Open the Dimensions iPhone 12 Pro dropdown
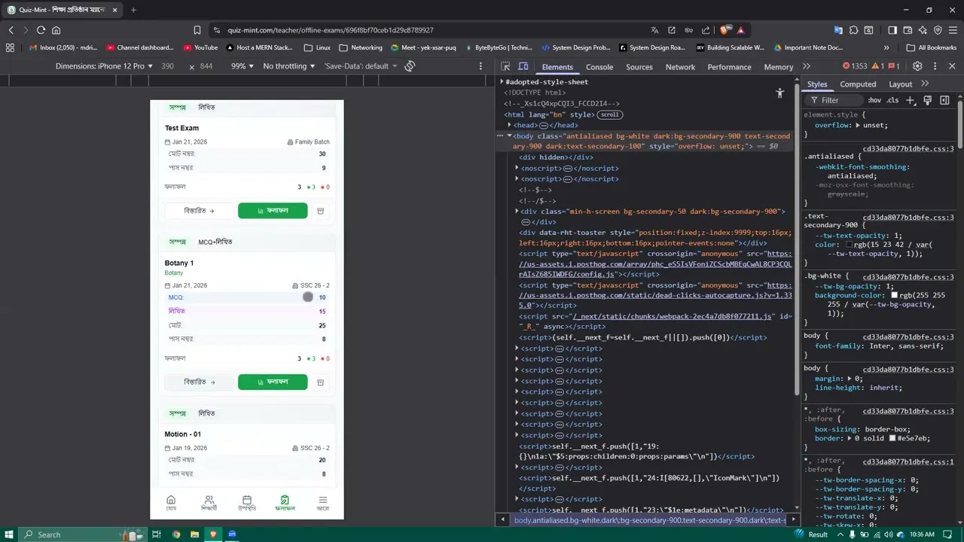The width and height of the screenshot is (964, 542). [104, 66]
